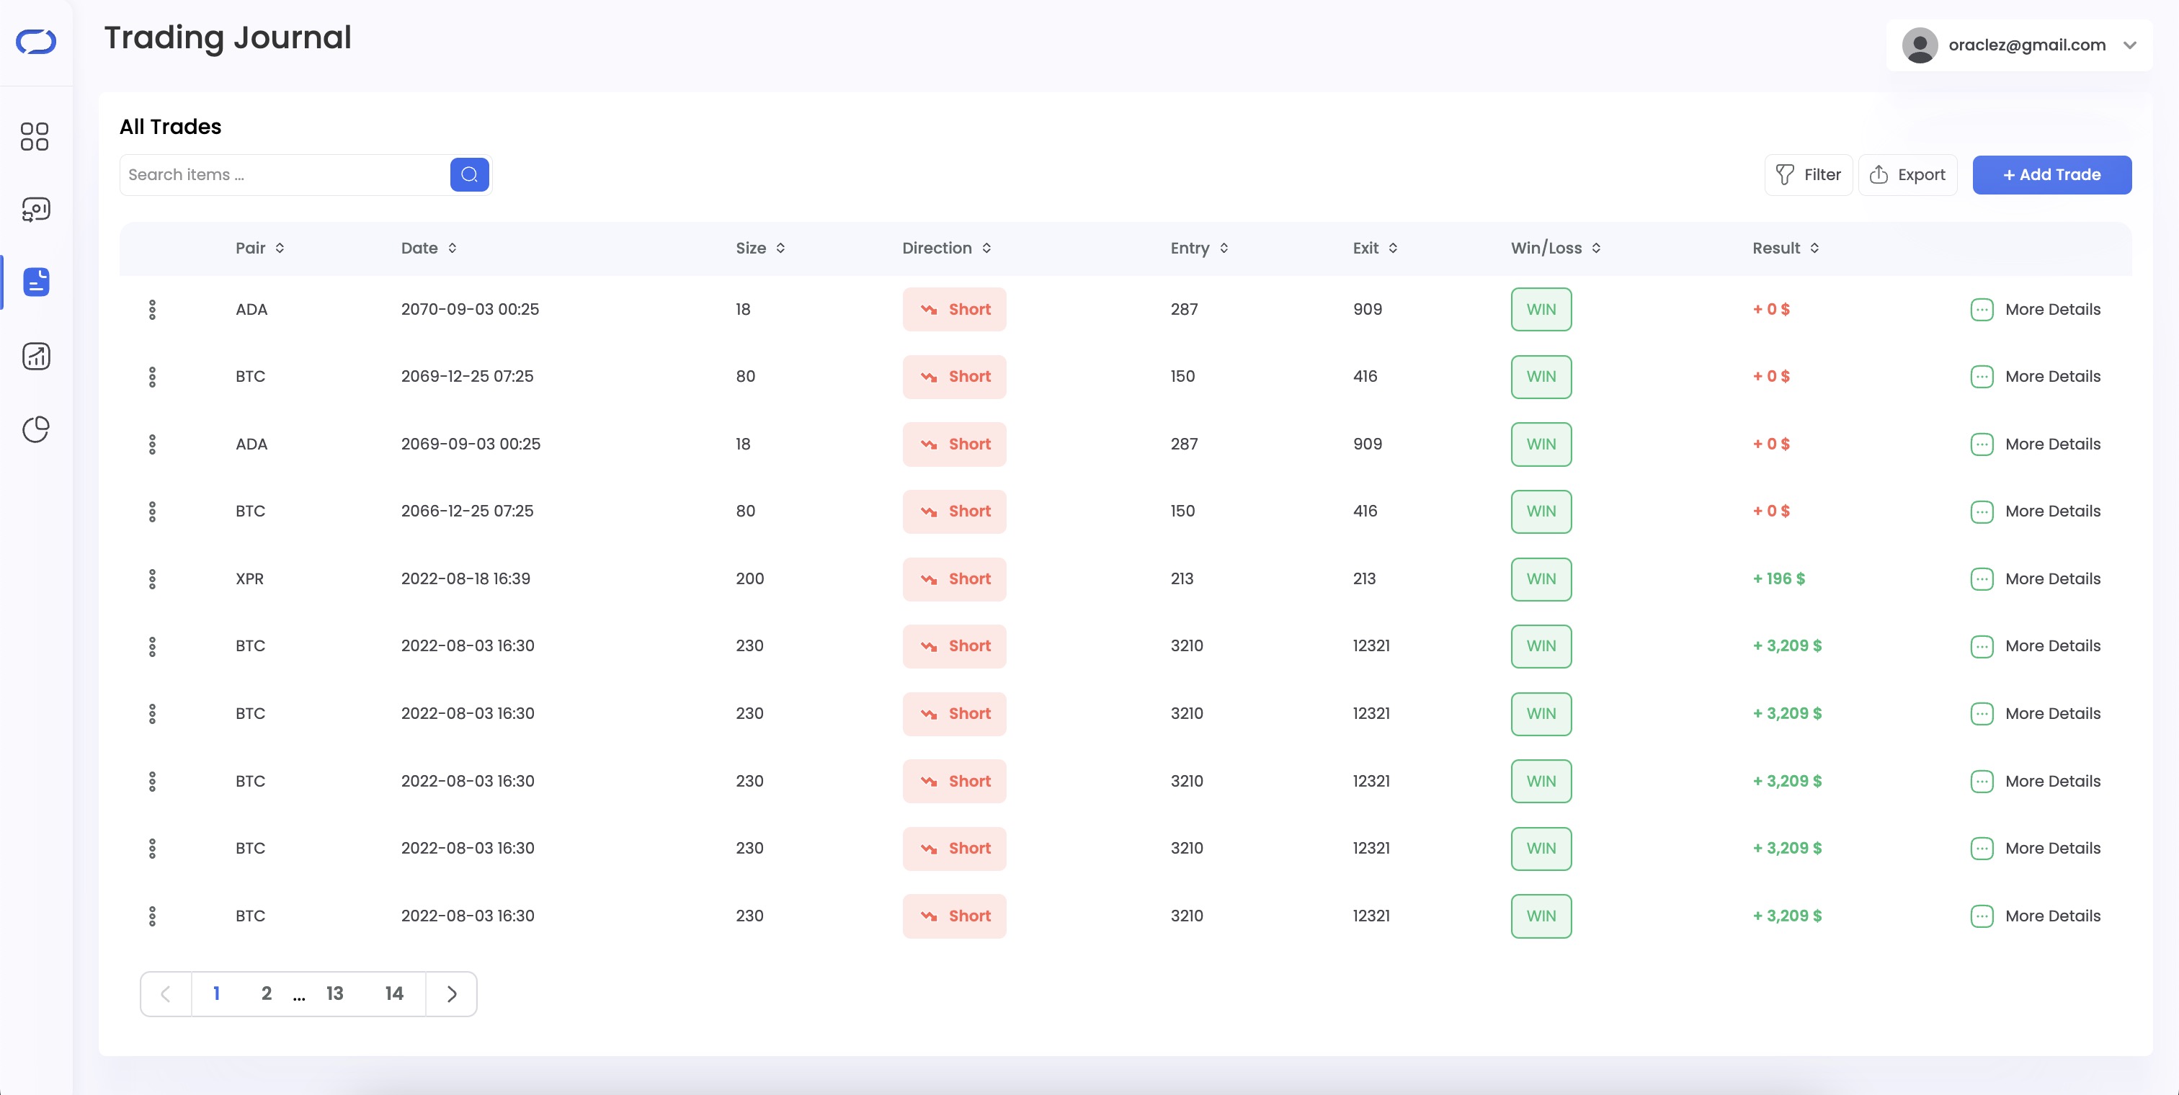Open the pie chart reports icon
Viewport: 2179px width, 1095px height.
coord(35,429)
